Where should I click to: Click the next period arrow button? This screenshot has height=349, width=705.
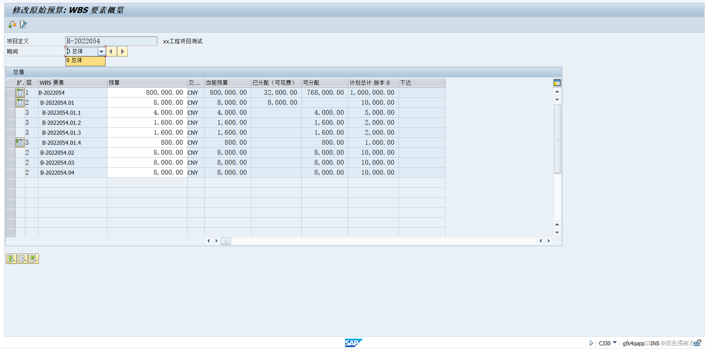coord(122,51)
